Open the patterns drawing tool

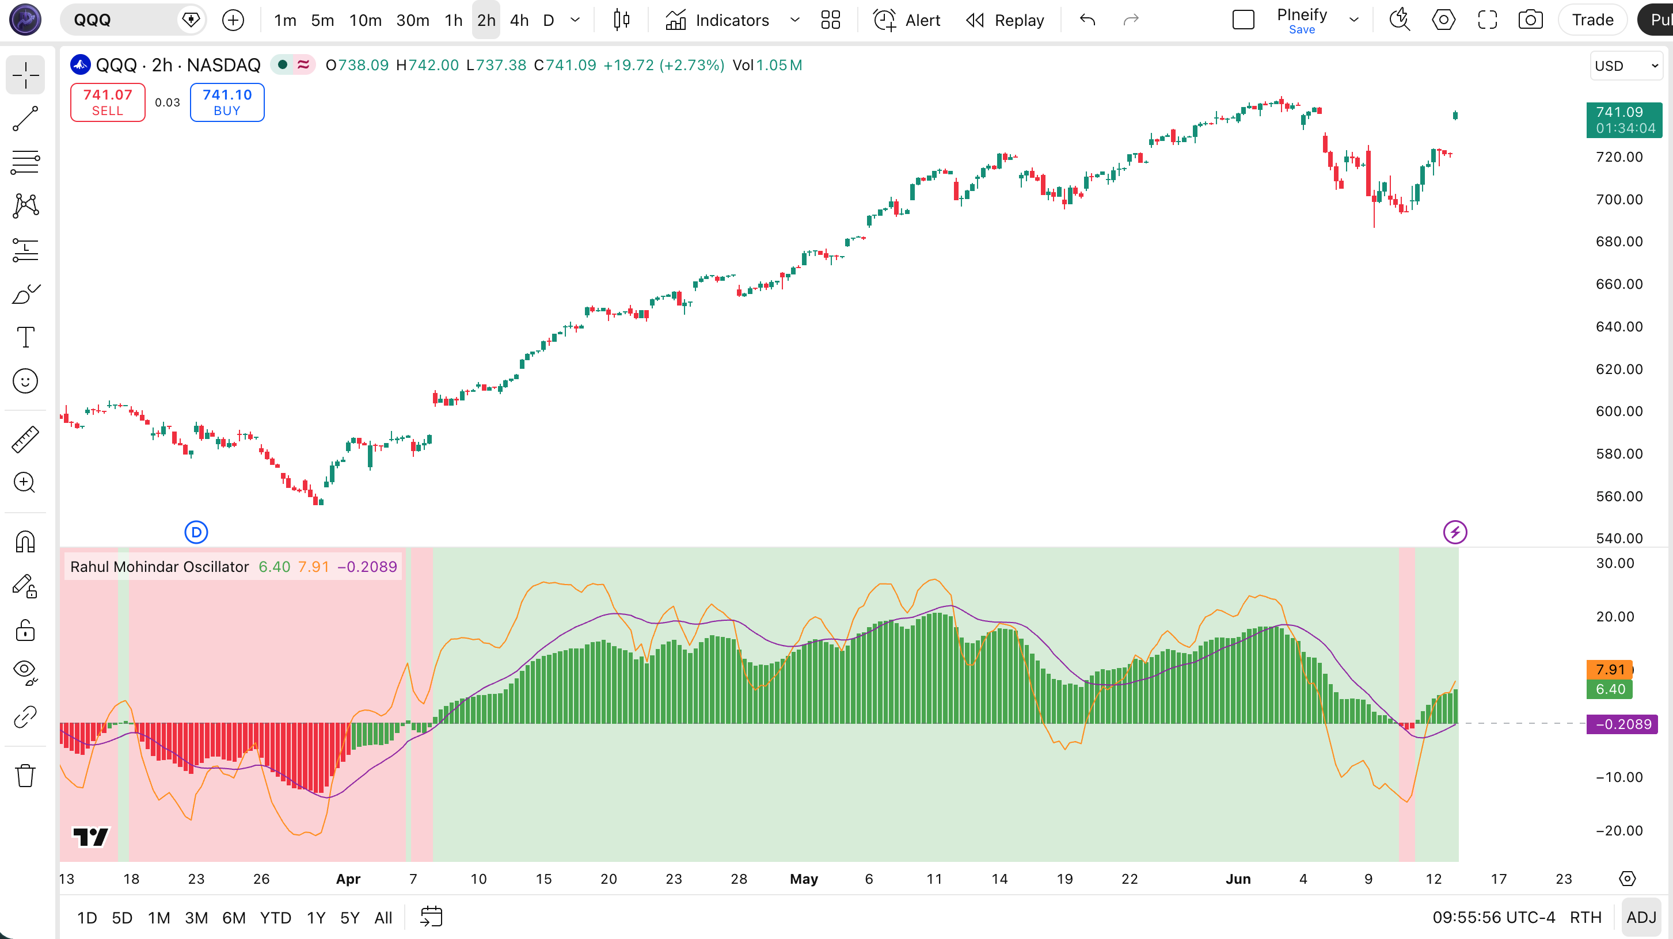tap(25, 206)
